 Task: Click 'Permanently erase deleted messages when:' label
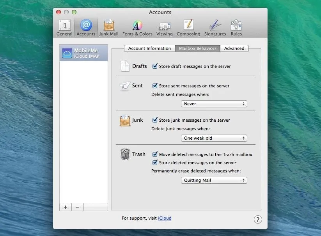pyautogui.click(x=196, y=171)
